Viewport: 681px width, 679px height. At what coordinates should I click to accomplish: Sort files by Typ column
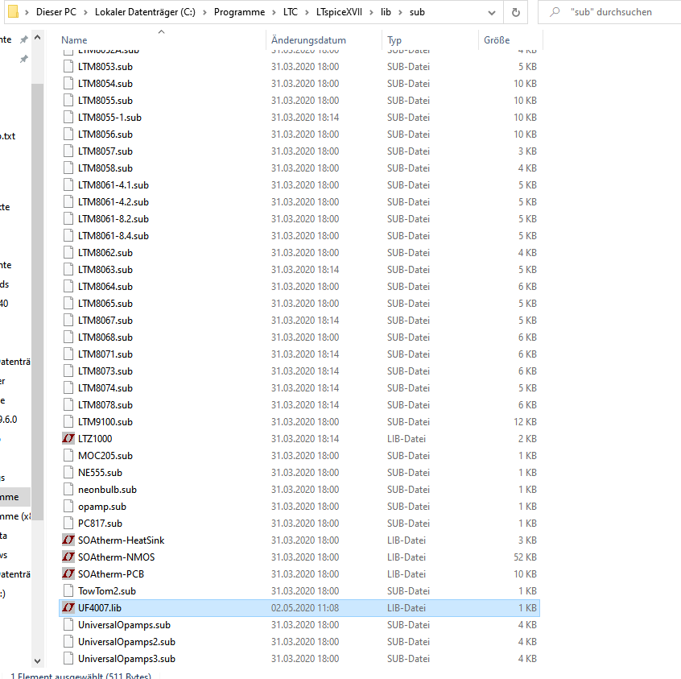click(x=394, y=40)
